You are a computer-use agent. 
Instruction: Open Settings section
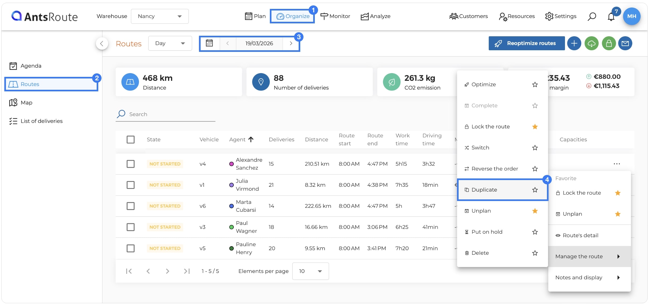(x=560, y=16)
